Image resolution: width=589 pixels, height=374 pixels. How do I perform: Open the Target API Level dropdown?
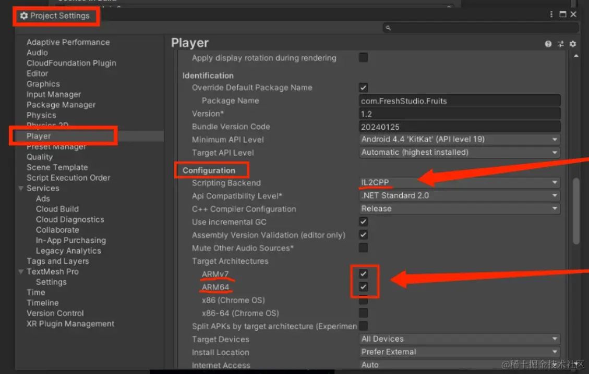point(460,153)
